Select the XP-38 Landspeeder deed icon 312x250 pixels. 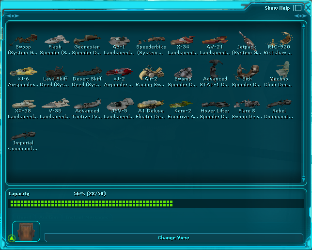pos(24,104)
